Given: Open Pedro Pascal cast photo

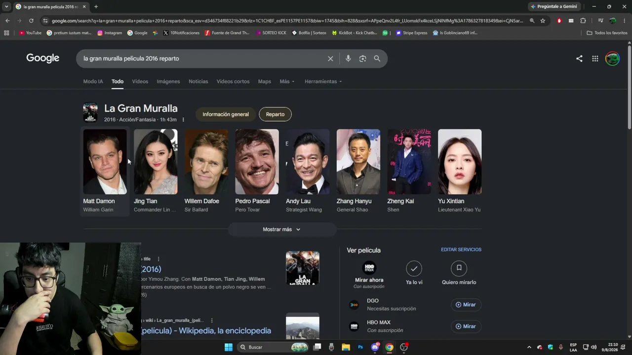Looking at the screenshot, I should (x=257, y=162).
